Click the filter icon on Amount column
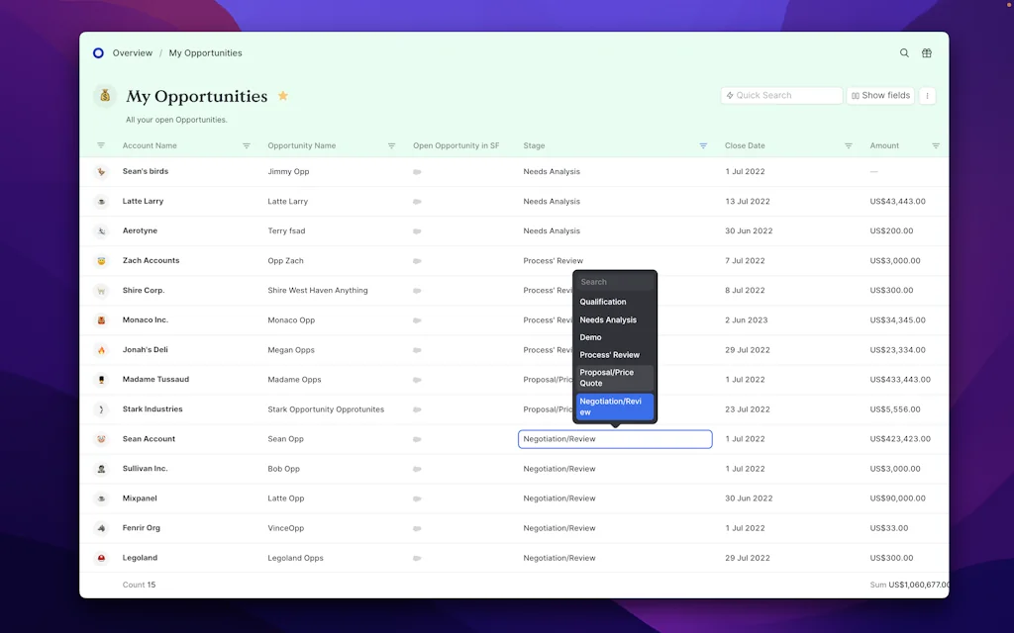The image size is (1014, 633). (935, 145)
